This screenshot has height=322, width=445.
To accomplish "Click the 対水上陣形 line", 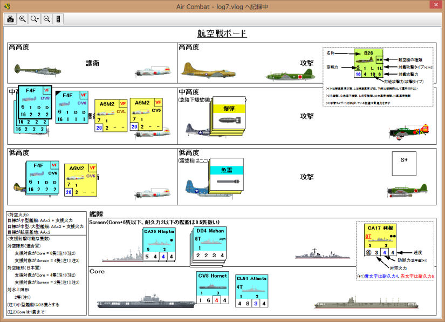I will pyautogui.click(x=18, y=290).
